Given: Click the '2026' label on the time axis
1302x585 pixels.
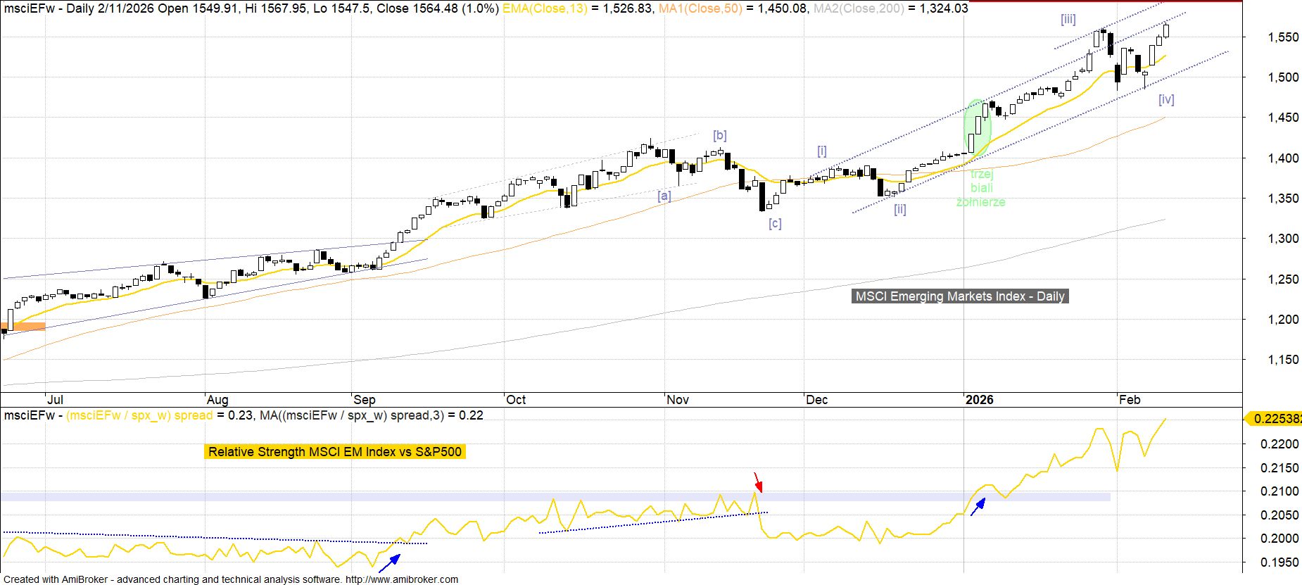Looking at the screenshot, I should coord(979,400).
